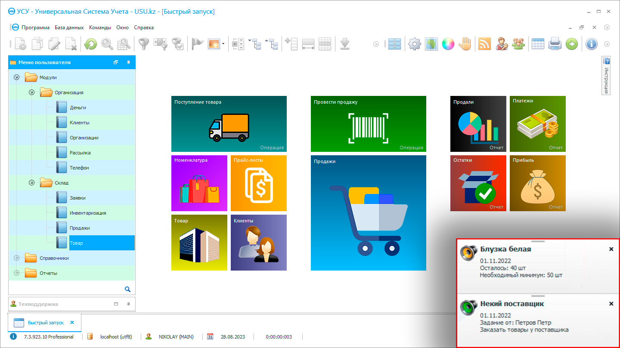The image size is (620, 348).
Task: Click the green refresh arrow icon
Action: click(x=91, y=44)
